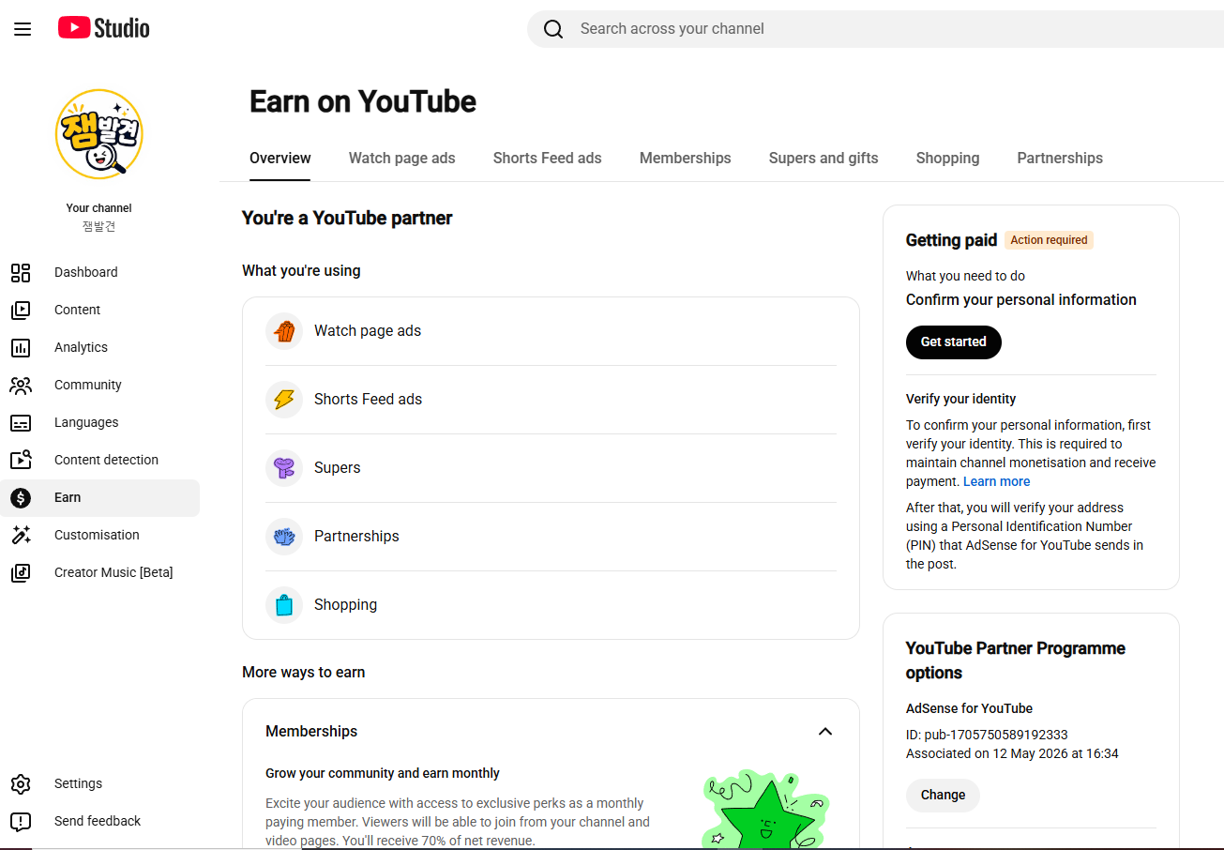Go to the Shopping tab
Screen dimensions: 1224x850
point(948,158)
